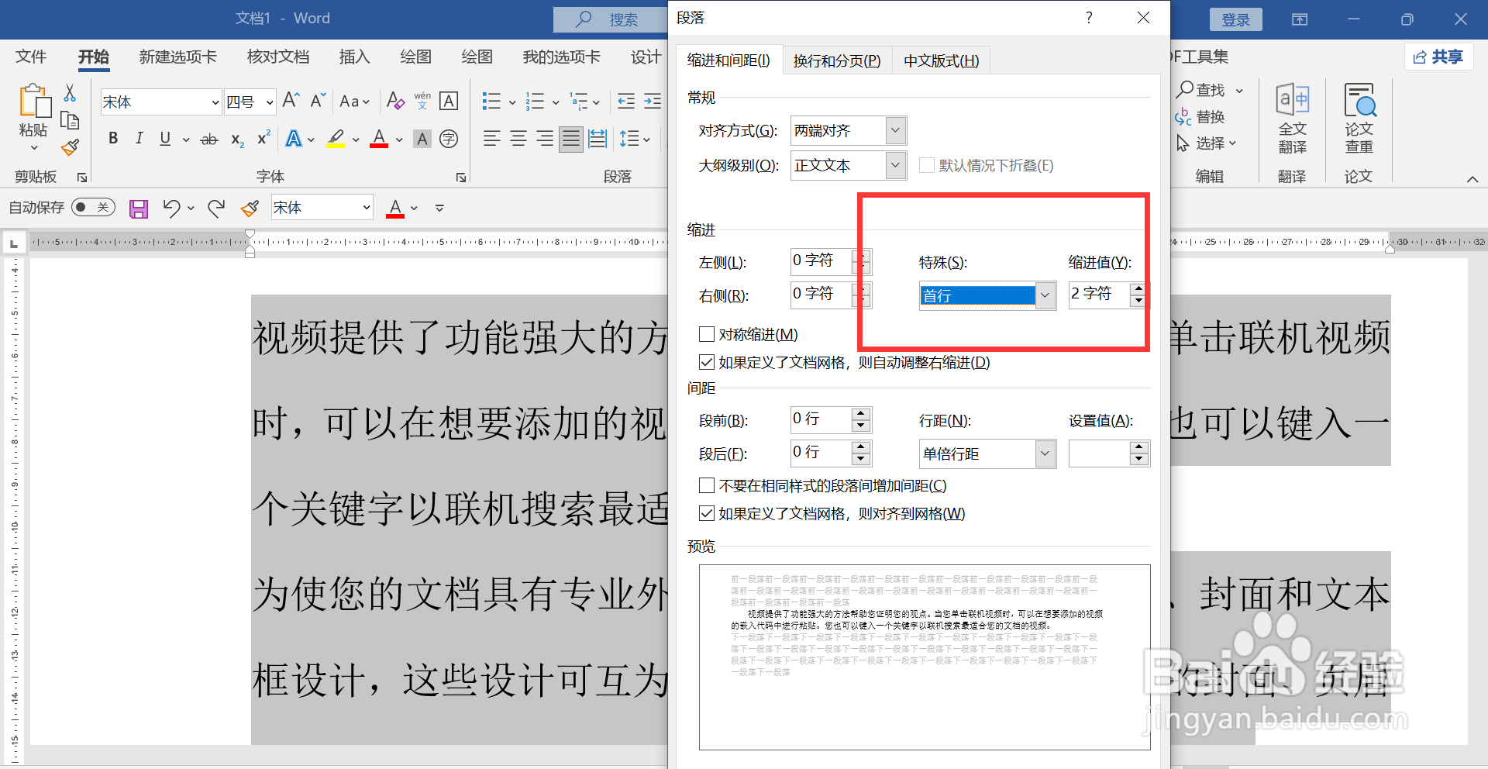Image resolution: width=1488 pixels, height=769 pixels.
Task: Click the Decrease Indent icon
Action: coord(626,101)
